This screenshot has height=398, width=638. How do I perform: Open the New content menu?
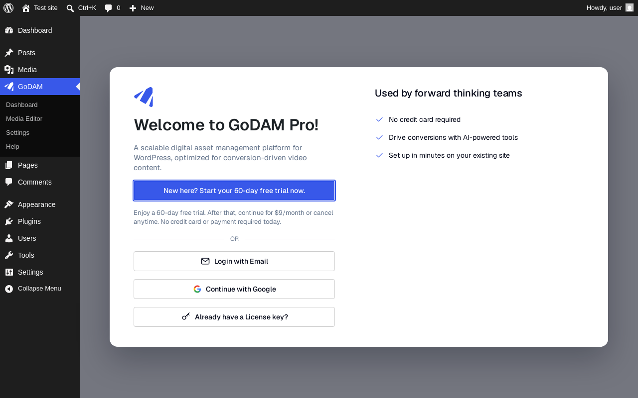[x=142, y=8]
